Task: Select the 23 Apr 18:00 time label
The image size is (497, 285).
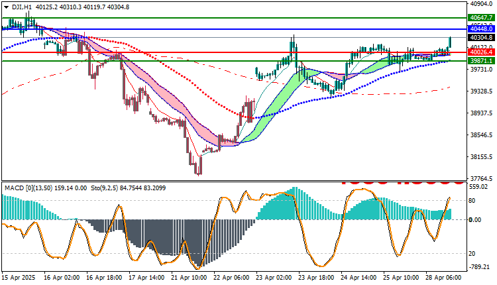Action: tap(316, 278)
